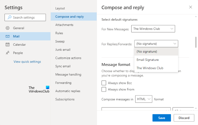Open the Attachments settings section
198x125 pixels.
[x=64, y=25]
